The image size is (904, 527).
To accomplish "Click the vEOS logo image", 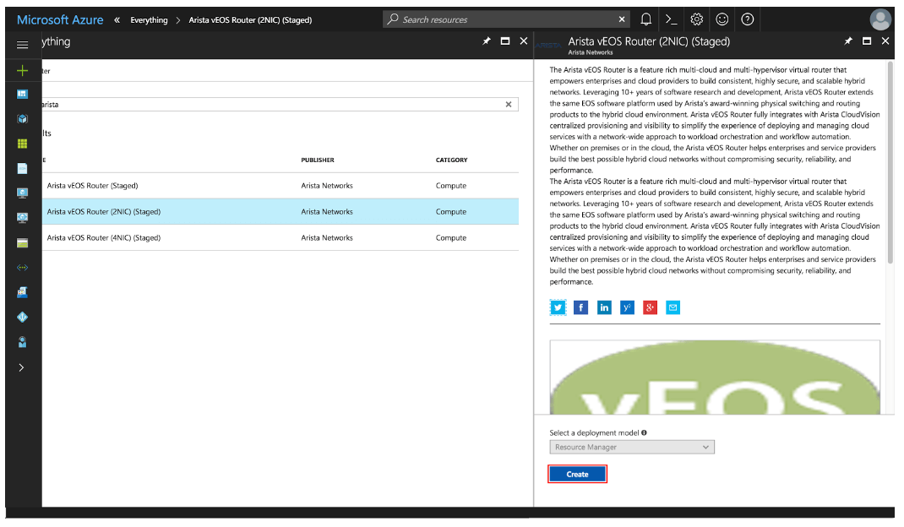I will 715,377.
